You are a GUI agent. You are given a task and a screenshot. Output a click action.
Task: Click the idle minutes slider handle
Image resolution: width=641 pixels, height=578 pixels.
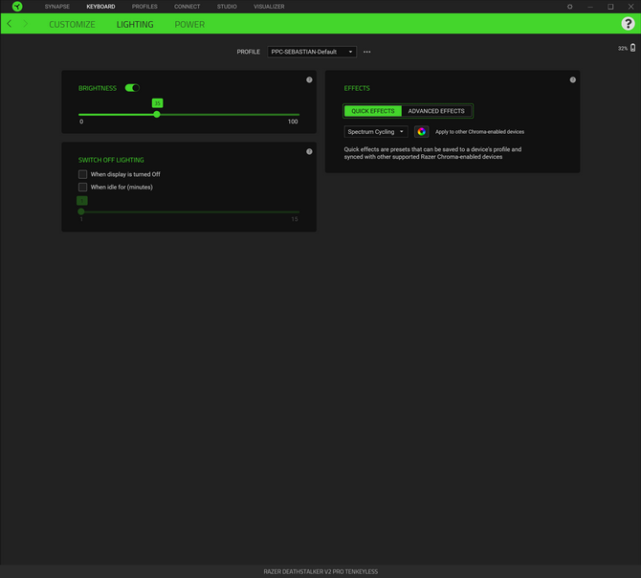click(x=81, y=211)
